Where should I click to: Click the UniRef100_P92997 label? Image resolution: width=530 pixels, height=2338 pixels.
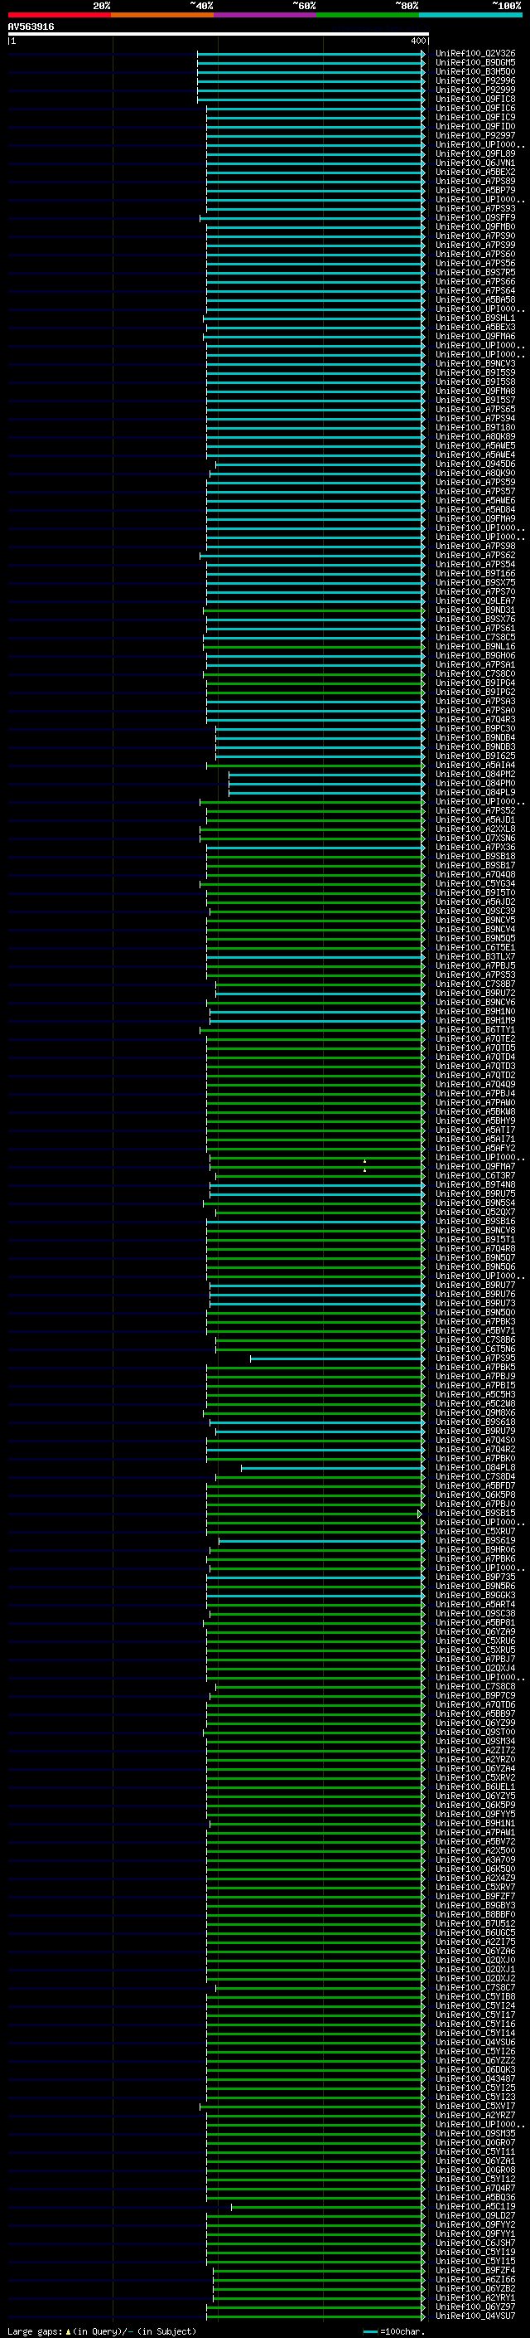[475, 135]
